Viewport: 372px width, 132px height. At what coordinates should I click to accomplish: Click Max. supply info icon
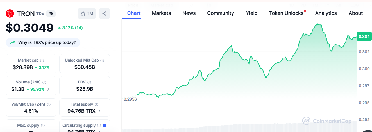(x=43, y=126)
